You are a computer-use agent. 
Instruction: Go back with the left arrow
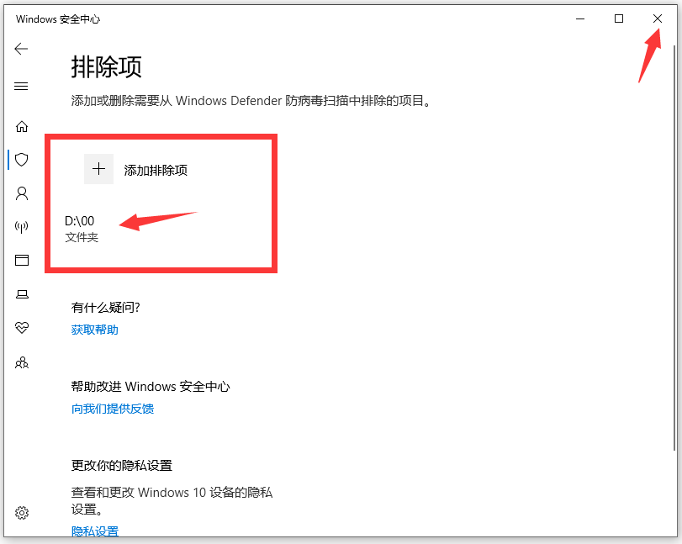(x=21, y=49)
